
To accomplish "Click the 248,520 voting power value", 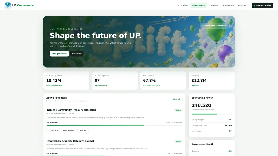I will coord(202,105).
